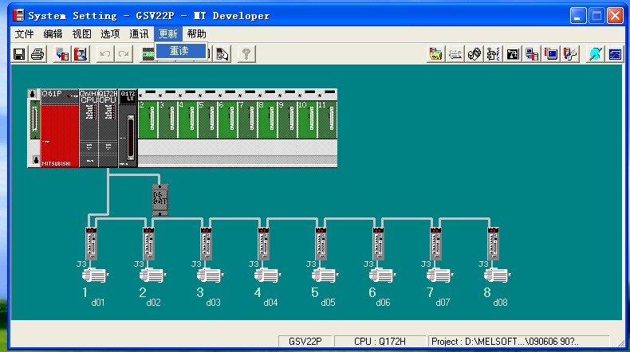Select 重读 from the open dropdown menu

(179, 51)
